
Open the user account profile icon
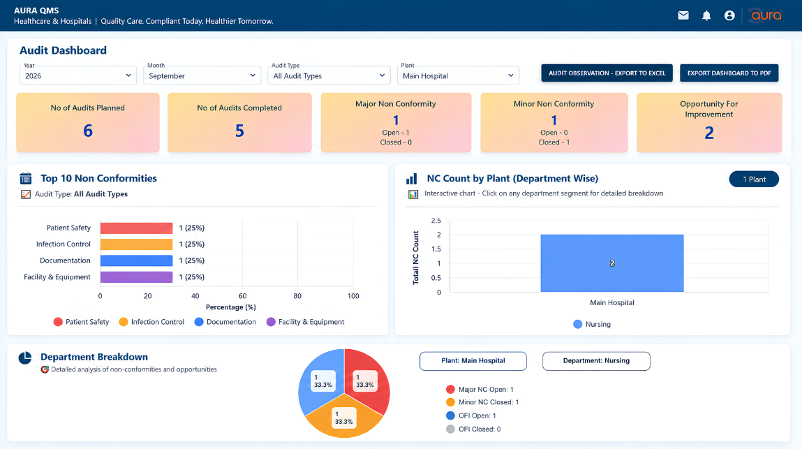pyautogui.click(x=729, y=15)
